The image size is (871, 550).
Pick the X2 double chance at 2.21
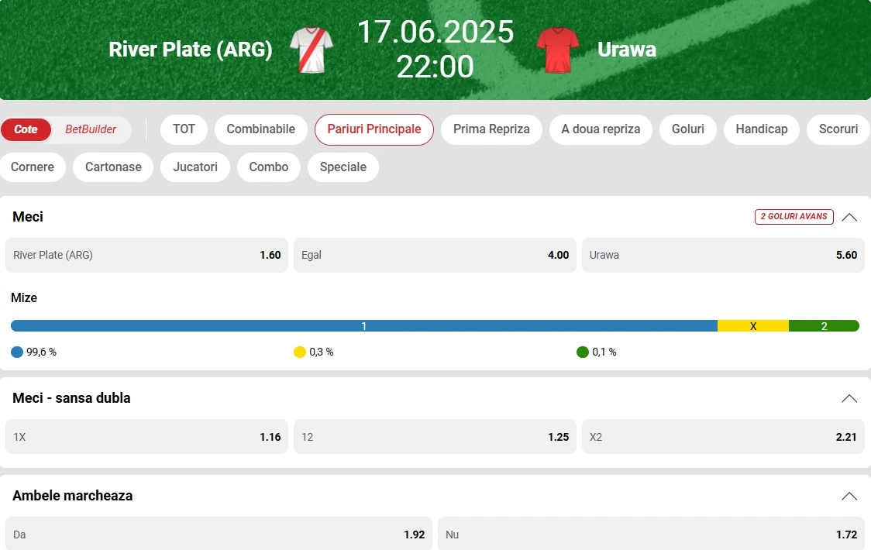[x=723, y=437]
